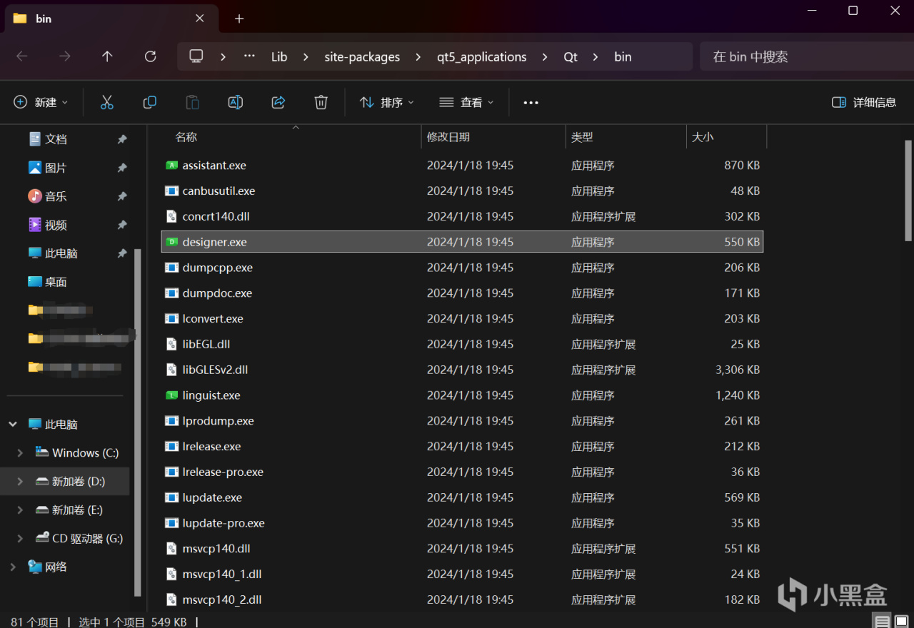Go up one folder level arrow
The height and width of the screenshot is (628, 914).
pos(107,56)
